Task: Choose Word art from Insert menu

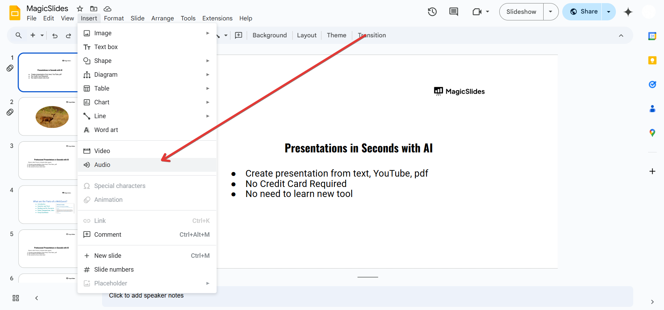Action: (x=147, y=130)
